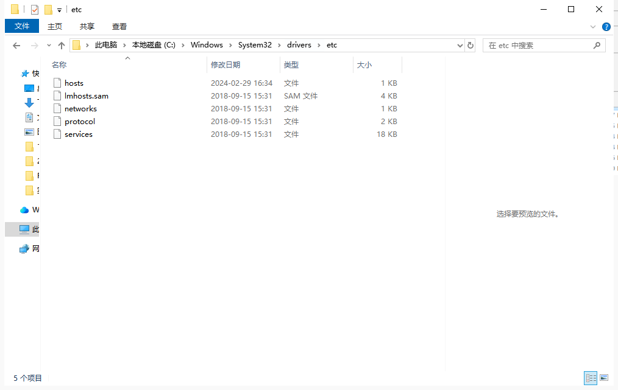Customize quick access toolbar dropdown
The width and height of the screenshot is (618, 390).
click(59, 10)
